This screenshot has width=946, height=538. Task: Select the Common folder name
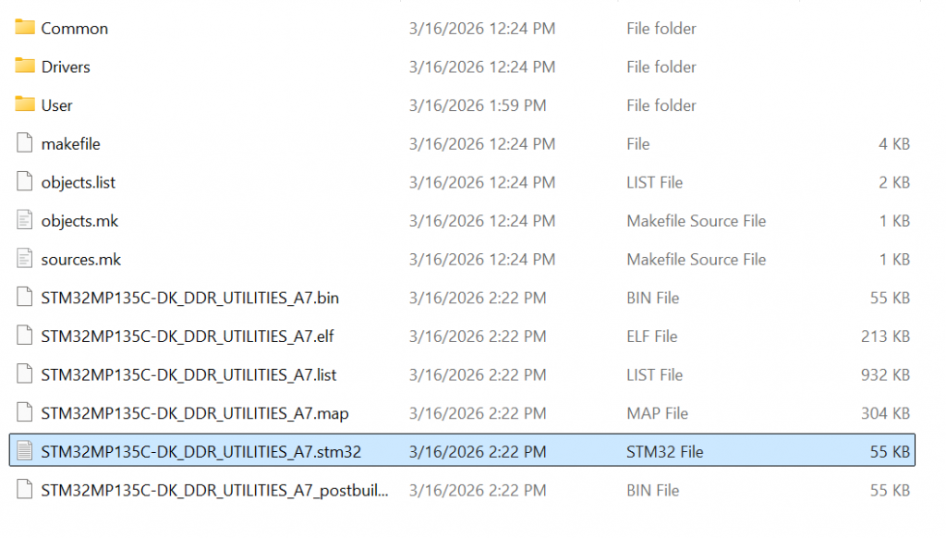[75, 29]
